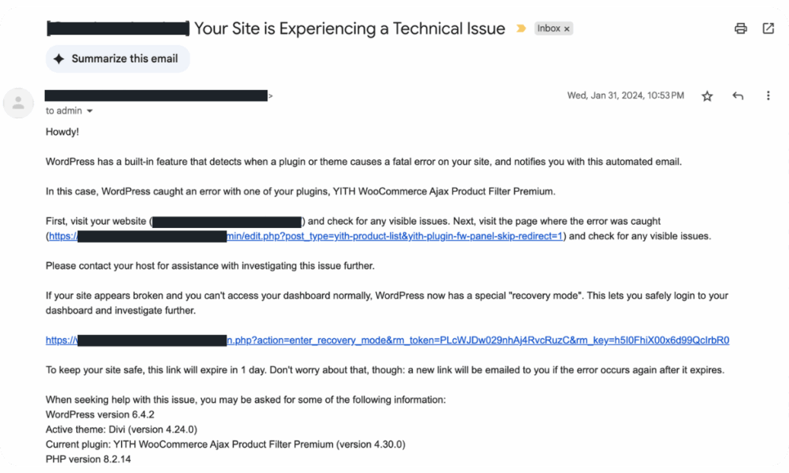Click the Summarize this email button
The width and height of the screenshot is (789, 473).
point(117,59)
